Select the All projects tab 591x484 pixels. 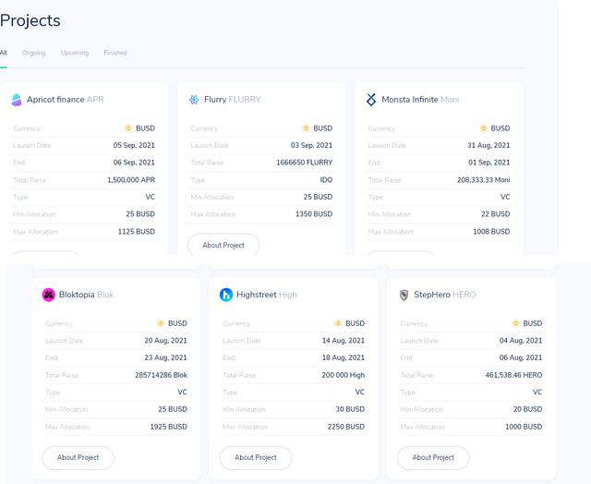click(x=4, y=53)
